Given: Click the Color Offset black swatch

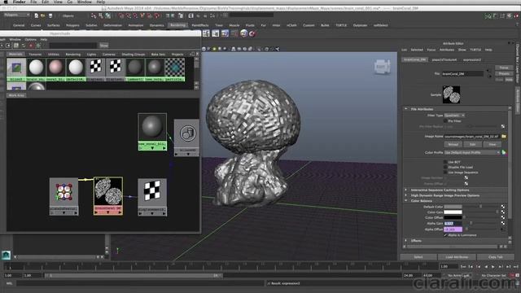Looking at the screenshot, I should (453, 217).
